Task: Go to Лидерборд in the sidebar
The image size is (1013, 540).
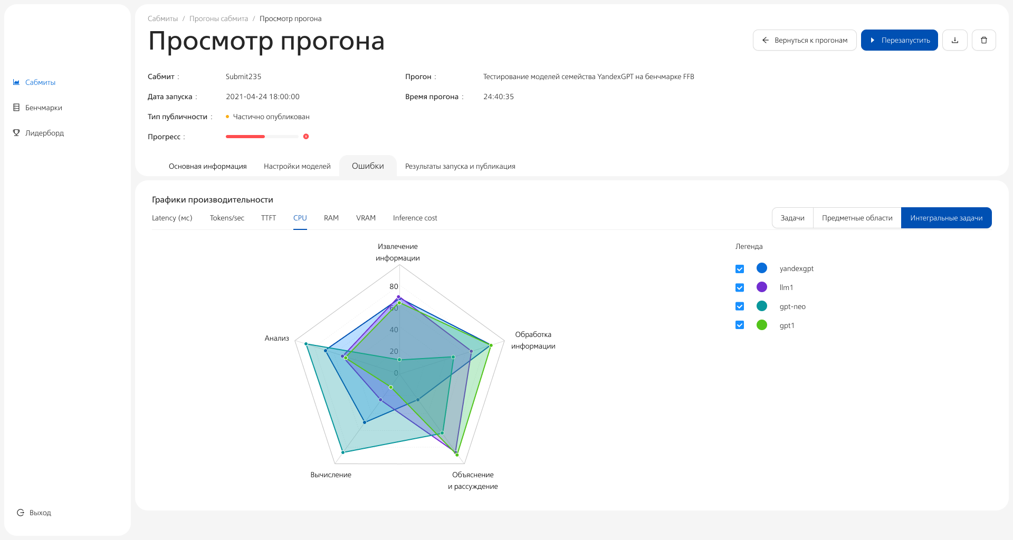Action: (44, 133)
